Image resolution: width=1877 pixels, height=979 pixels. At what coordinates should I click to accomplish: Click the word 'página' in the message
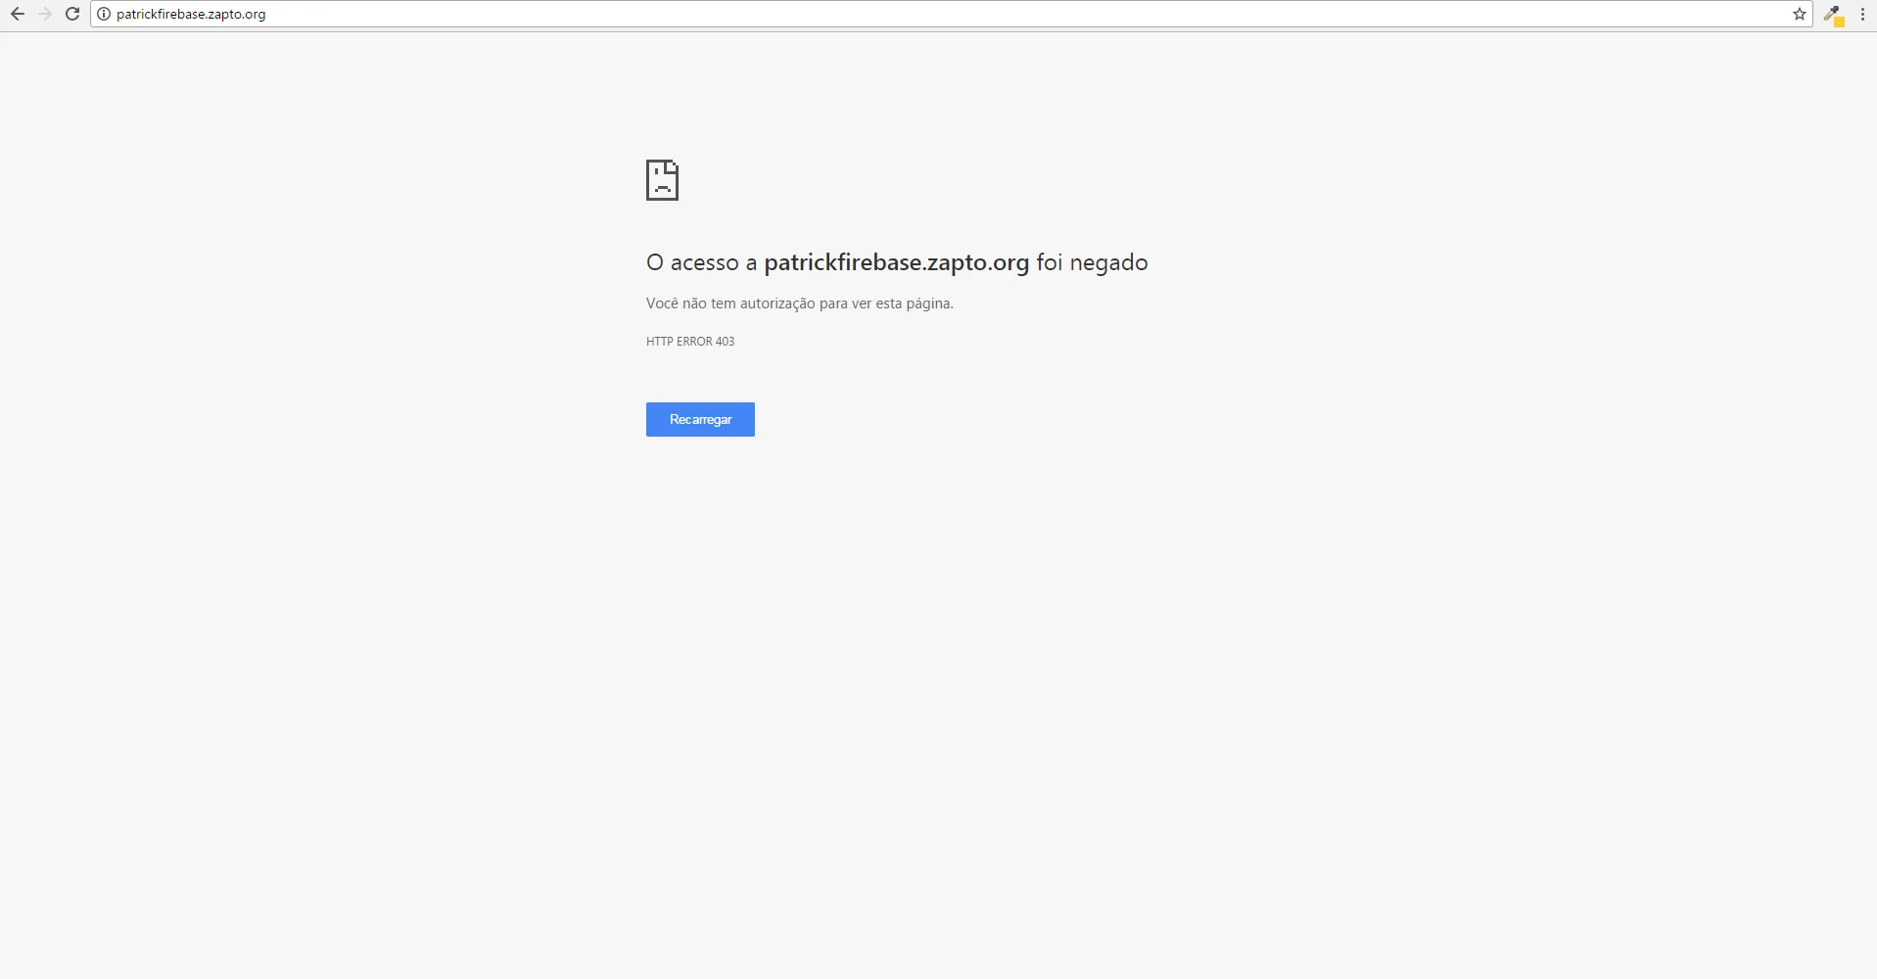[927, 303]
